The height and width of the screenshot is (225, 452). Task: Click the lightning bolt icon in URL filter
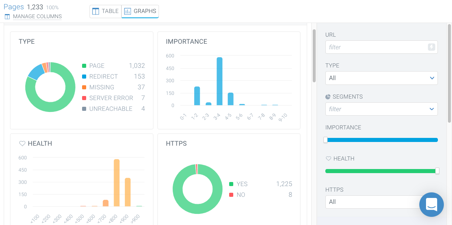click(x=431, y=47)
